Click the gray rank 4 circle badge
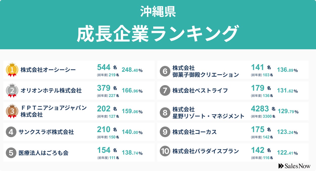The height and width of the screenshot is (171, 316). 11,132
